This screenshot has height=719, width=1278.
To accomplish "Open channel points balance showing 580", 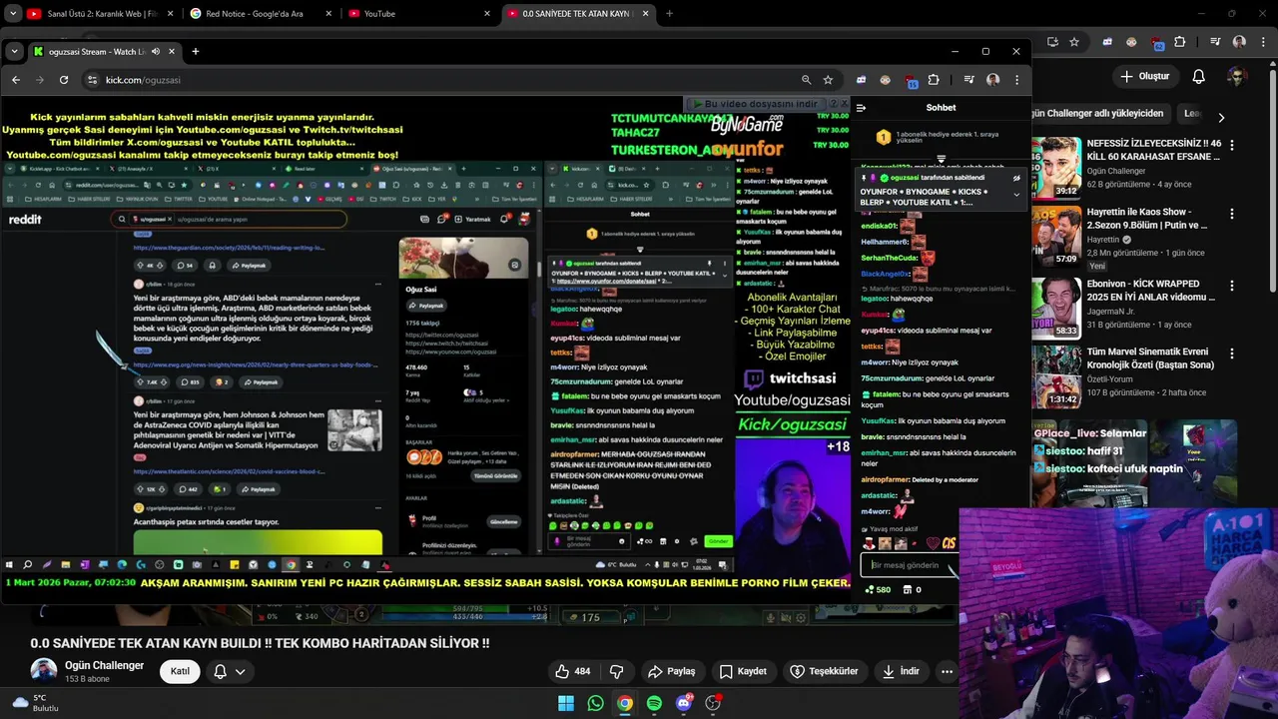I will click(879, 589).
